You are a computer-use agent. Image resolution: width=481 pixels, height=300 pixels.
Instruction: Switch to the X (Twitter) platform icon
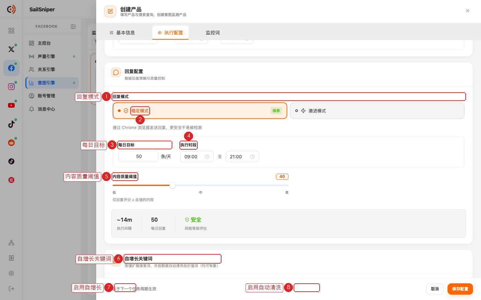click(x=11, y=49)
